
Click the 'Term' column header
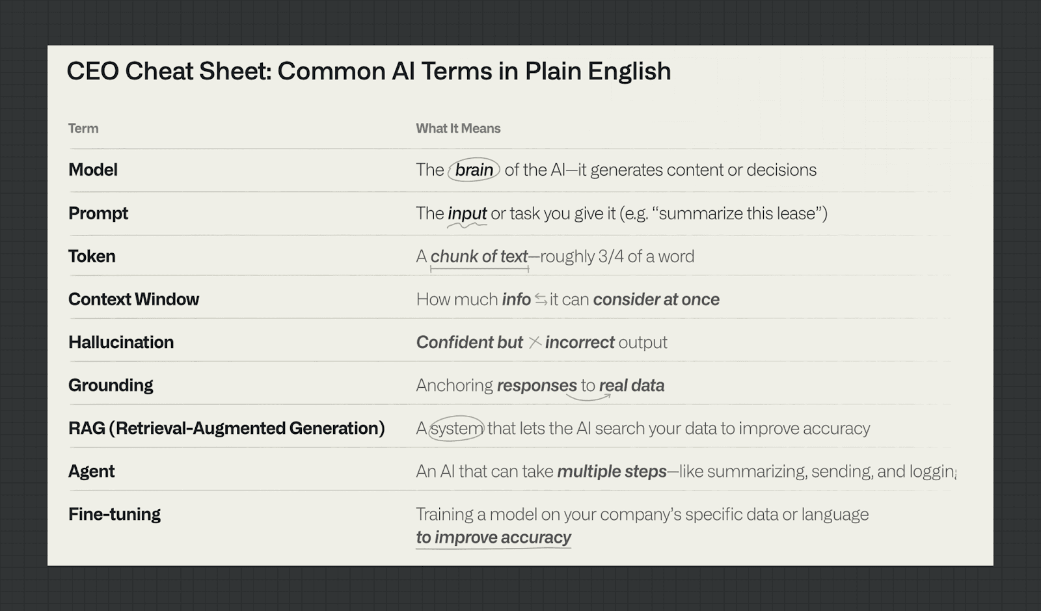83,128
